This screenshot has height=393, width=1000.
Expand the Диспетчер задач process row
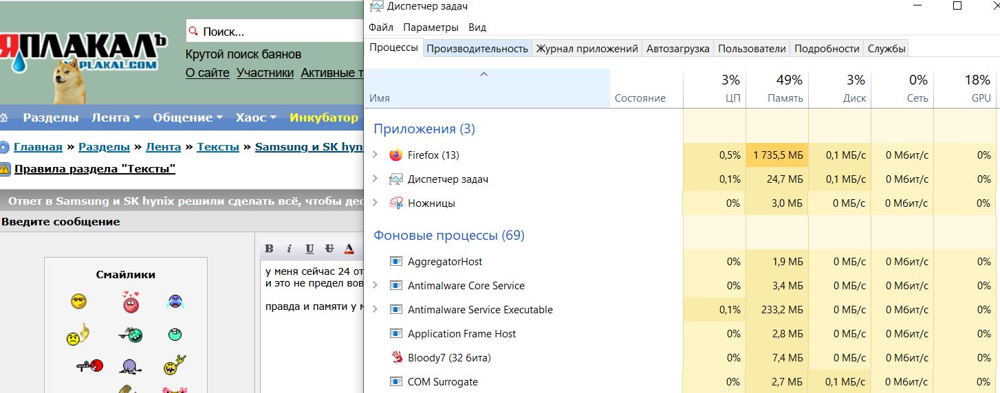coord(375,179)
